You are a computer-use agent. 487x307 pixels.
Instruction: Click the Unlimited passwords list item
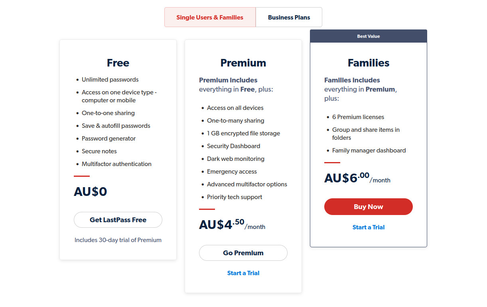click(x=110, y=80)
